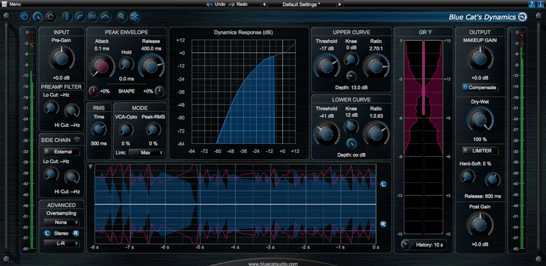The width and height of the screenshot is (546, 266).
Task: Click the arch-shaped toolbar icon
Action: (106, 16)
